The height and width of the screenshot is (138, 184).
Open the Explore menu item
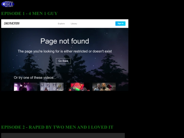(x=61, y=24)
